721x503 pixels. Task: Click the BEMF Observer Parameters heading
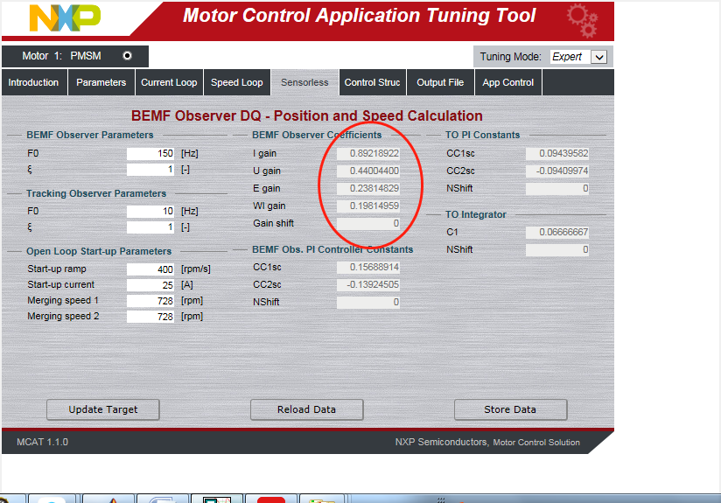90,135
